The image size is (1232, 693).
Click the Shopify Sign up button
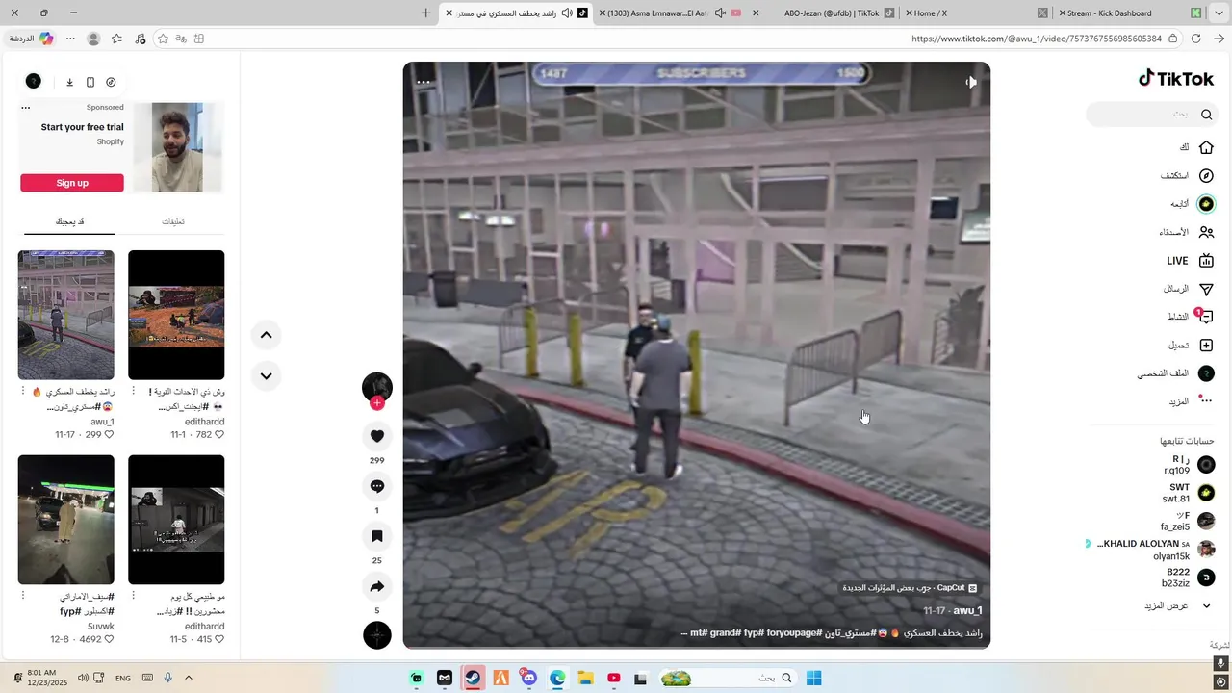tap(72, 183)
